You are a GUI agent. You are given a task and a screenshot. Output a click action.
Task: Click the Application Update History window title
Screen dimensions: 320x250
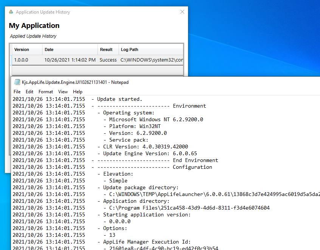[43, 12]
